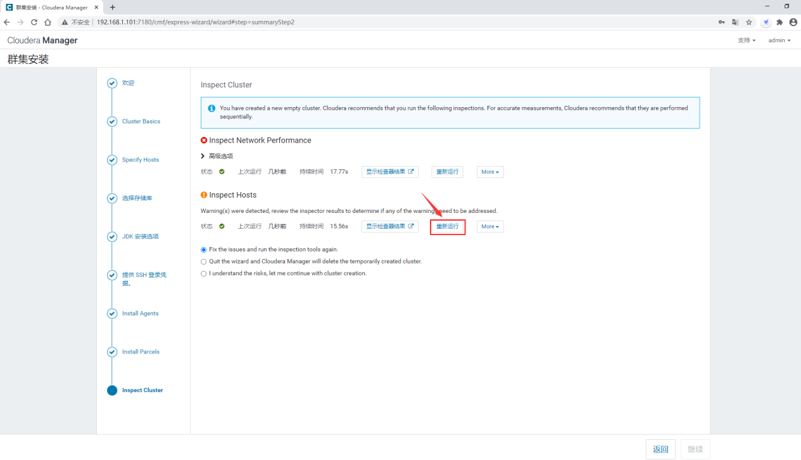
Task: Click the 群集安装 page heading
Action: tap(28, 60)
